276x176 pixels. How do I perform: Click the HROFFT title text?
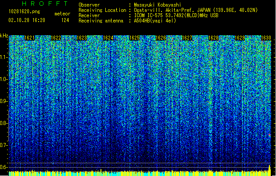coord(45,4)
